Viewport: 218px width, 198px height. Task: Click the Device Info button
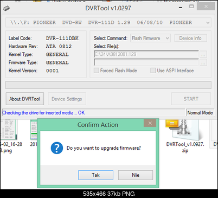click(190, 38)
